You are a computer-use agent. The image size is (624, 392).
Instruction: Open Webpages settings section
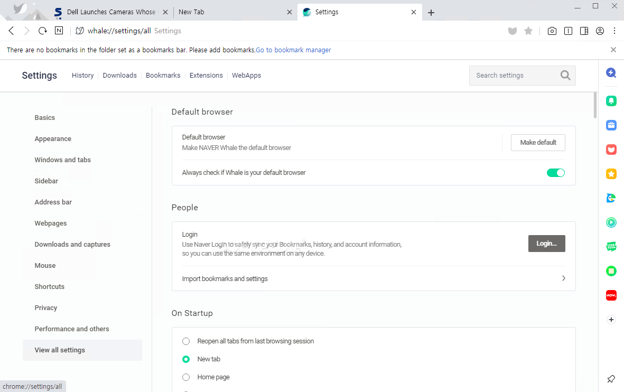pos(51,223)
